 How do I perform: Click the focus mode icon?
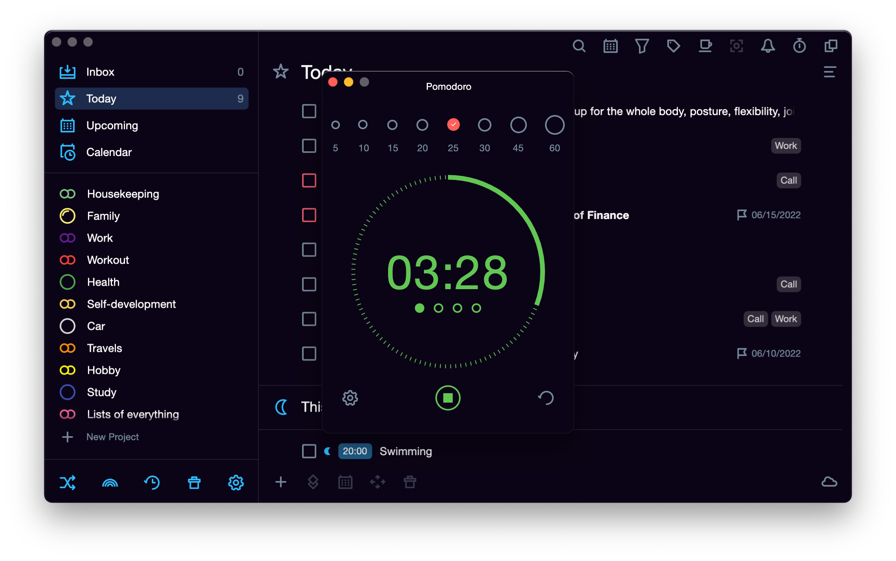pos(736,46)
